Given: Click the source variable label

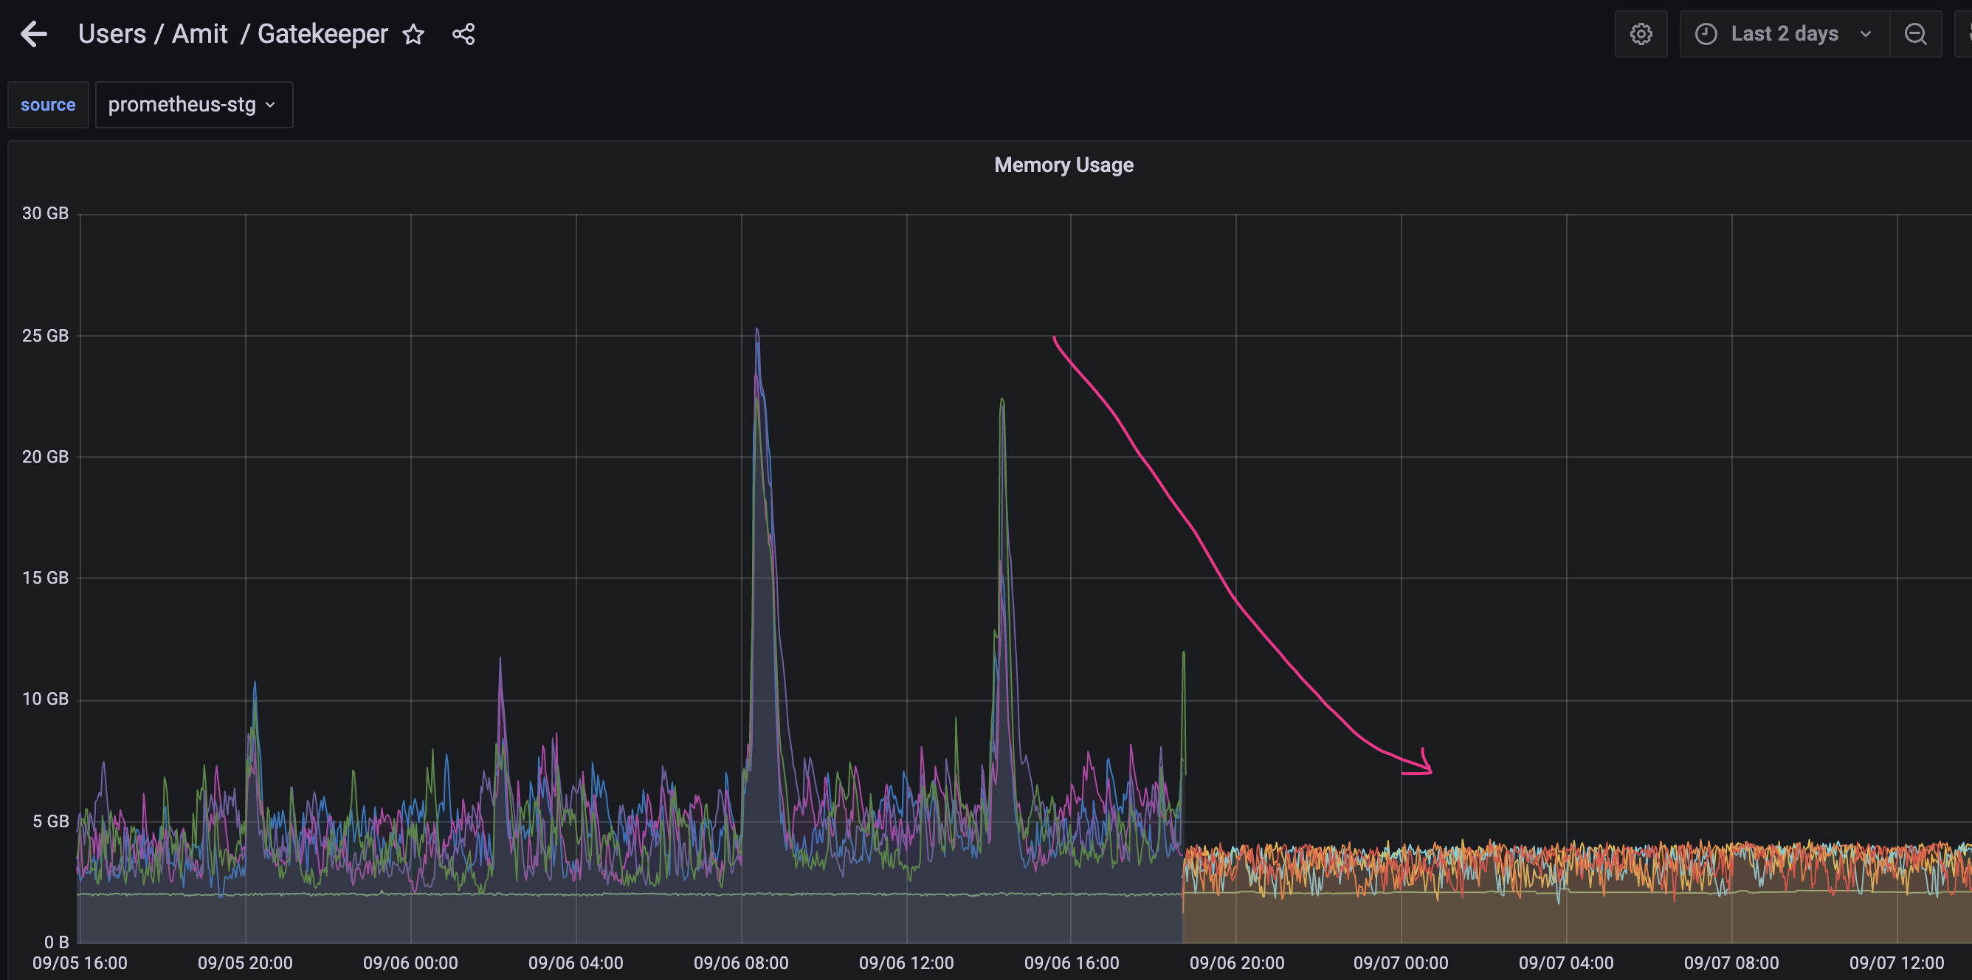Looking at the screenshot, I should (47, 105).
